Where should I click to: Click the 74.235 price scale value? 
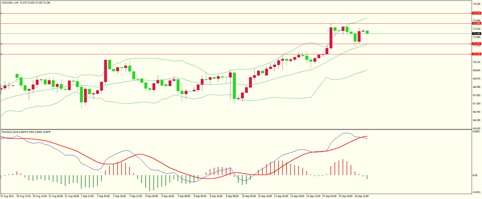point(477,4)
